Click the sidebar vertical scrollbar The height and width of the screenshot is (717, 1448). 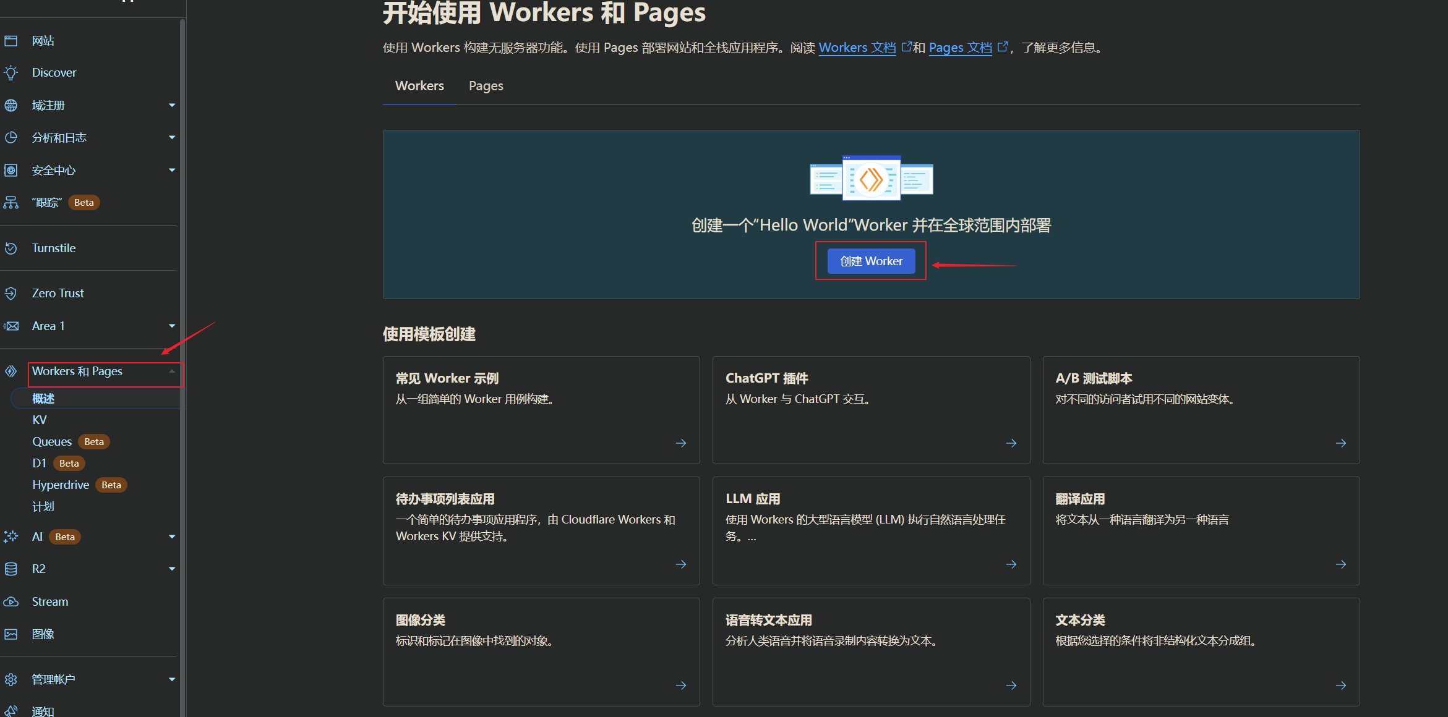pos(182,368)
